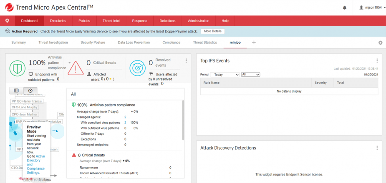
Task: Click the Ransomware row label
Action: 89,168
